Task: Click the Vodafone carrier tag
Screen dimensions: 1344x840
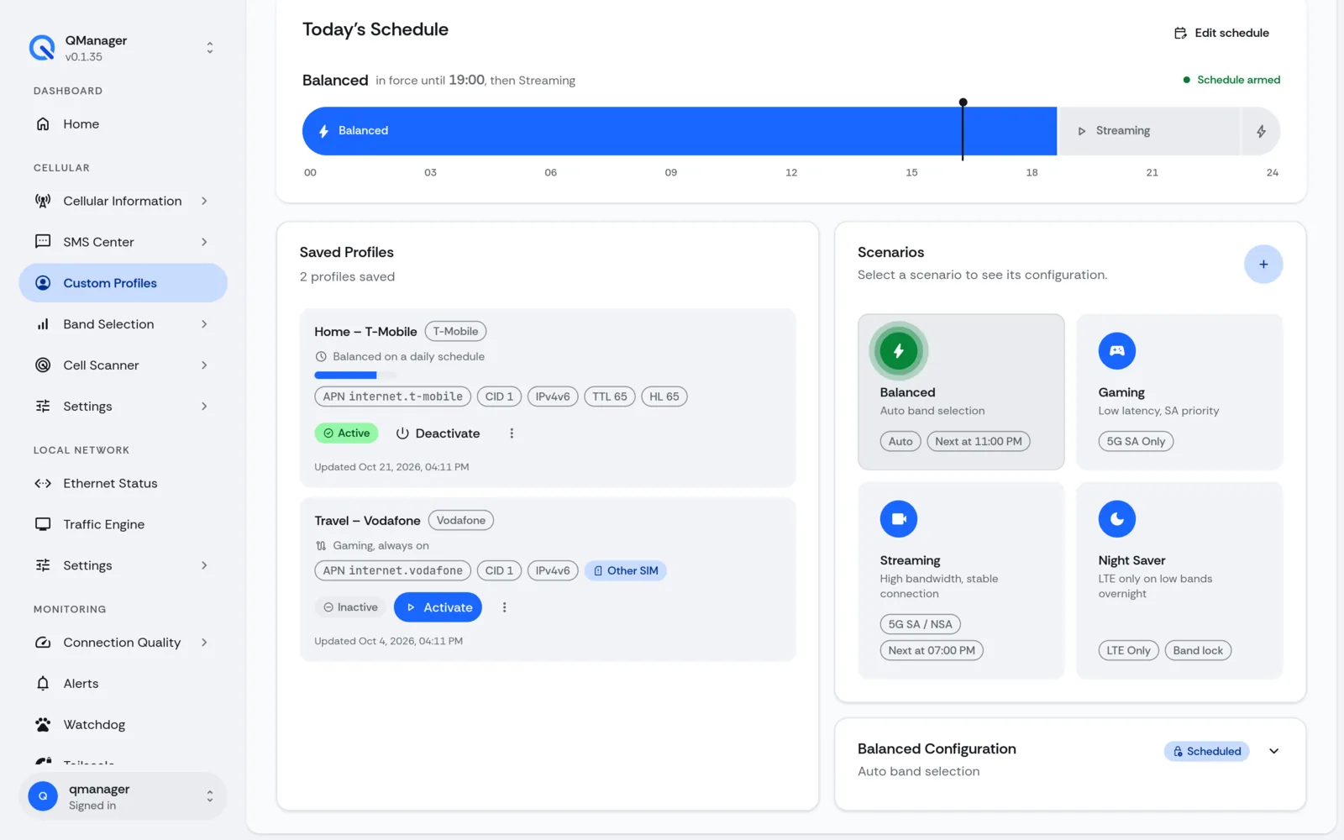Action: pyautogui.click(x=461, y=520)
